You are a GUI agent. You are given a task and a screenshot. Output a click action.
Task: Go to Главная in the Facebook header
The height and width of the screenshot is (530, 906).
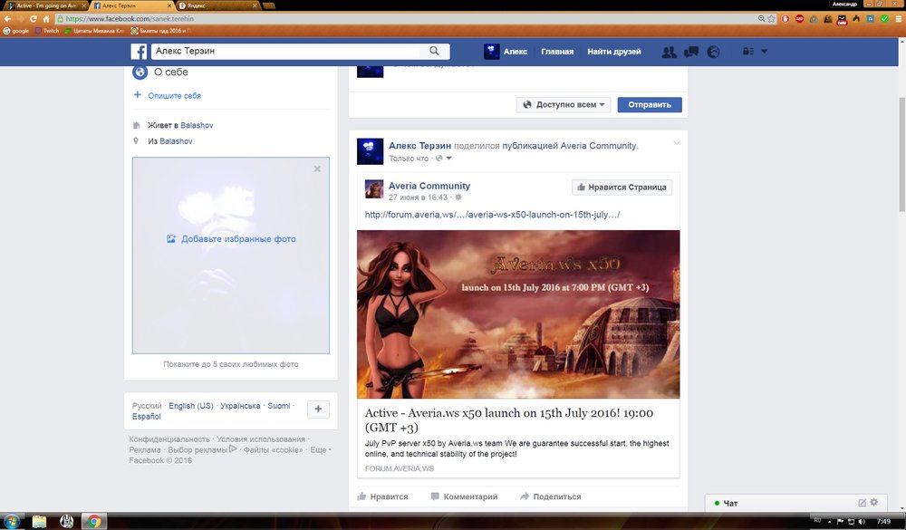pos(557,52)
